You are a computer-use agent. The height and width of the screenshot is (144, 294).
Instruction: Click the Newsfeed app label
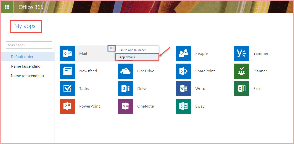click(88, 71)
